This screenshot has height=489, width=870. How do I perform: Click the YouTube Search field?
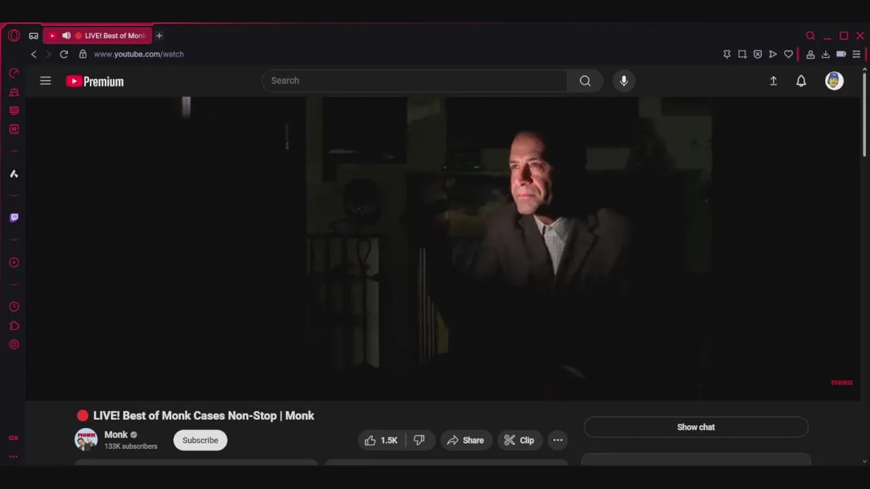[x=415, y=81]
